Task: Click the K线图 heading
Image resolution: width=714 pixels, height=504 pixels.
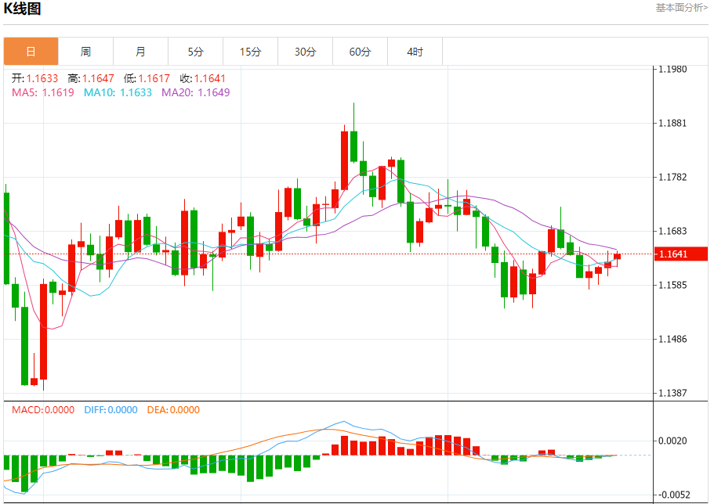Action: (23, 9)
